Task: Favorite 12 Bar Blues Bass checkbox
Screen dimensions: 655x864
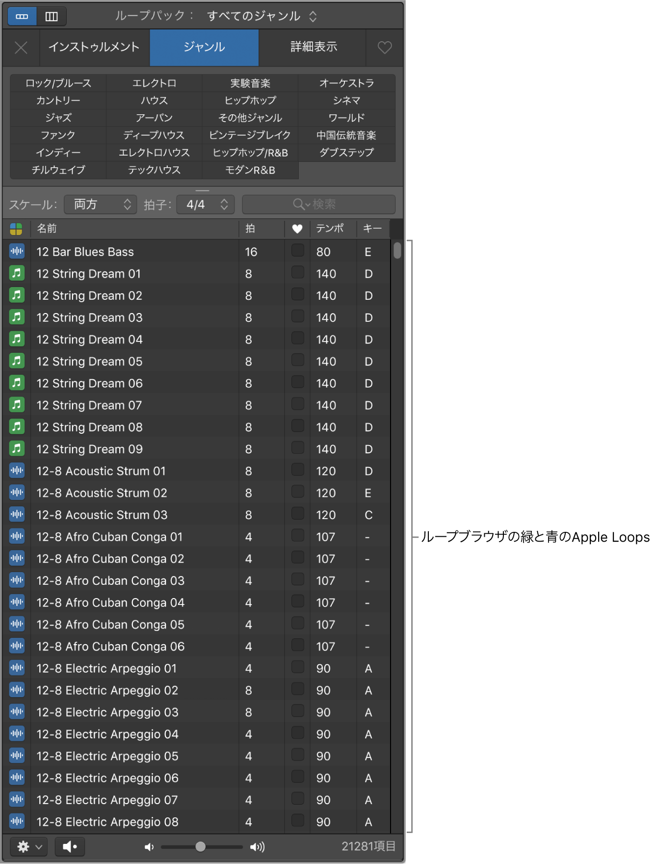Action: pyautogui.click(x=297, y=250)
